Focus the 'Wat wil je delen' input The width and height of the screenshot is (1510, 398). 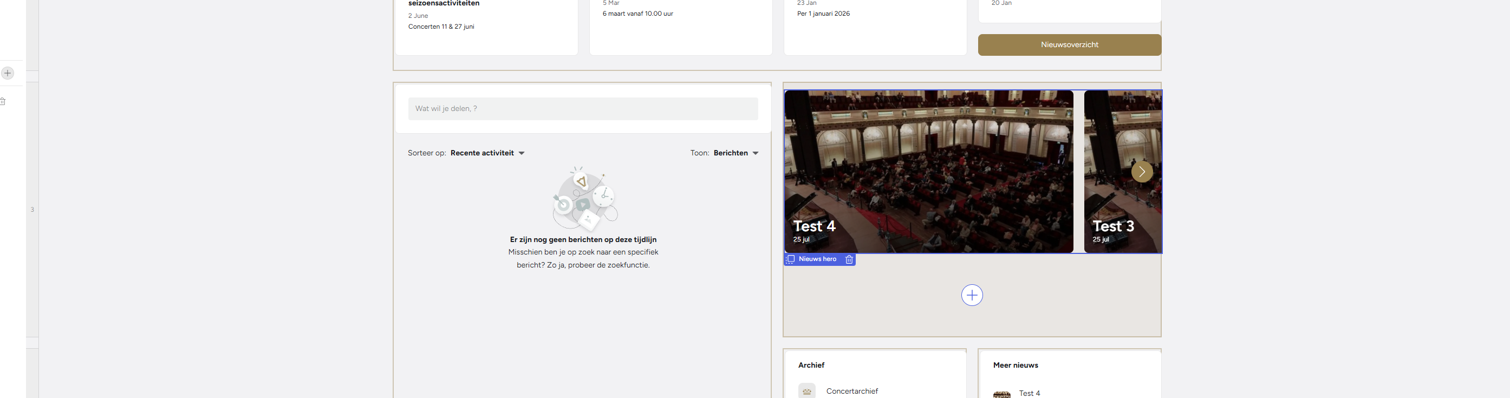point(583,108)
